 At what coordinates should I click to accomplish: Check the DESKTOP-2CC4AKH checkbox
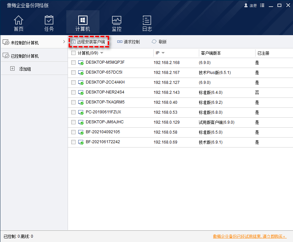[74, 83]
